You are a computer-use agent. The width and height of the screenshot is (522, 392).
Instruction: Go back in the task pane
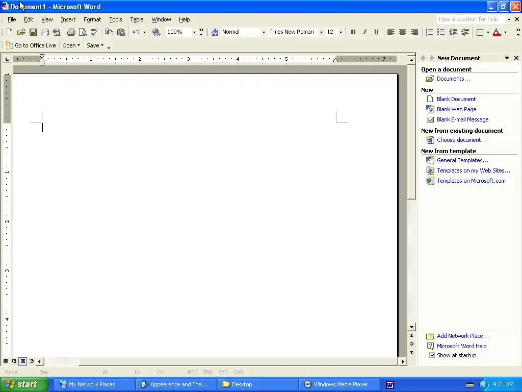coord(423,58)
